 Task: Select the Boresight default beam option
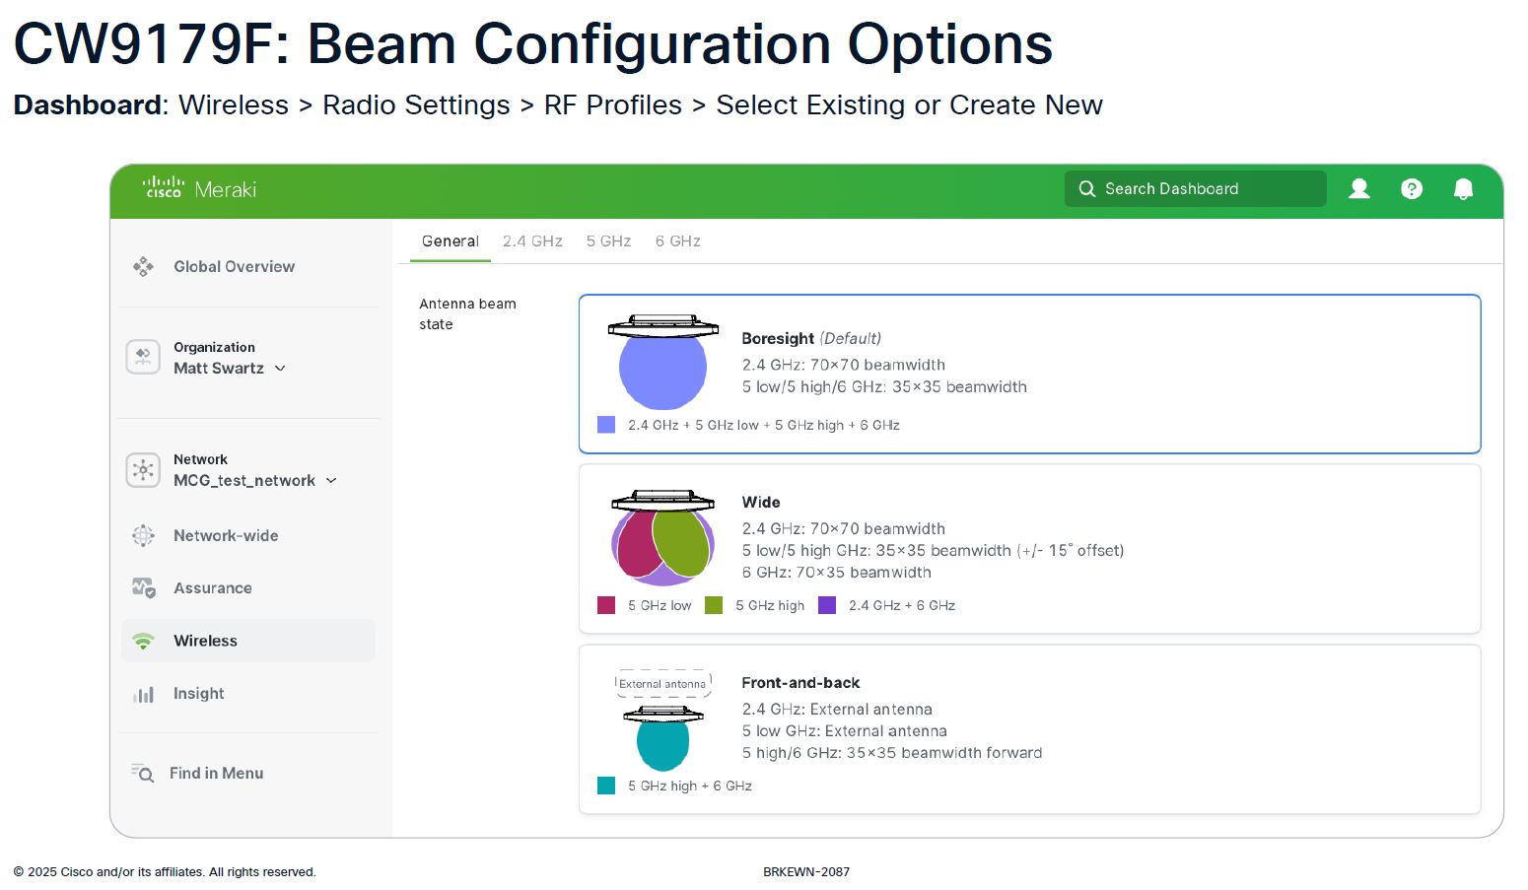[x=1029, y=374]
